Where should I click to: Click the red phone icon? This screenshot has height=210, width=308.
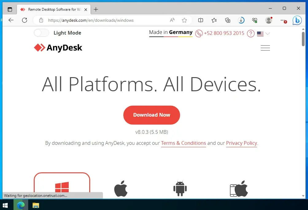point(199,33)
